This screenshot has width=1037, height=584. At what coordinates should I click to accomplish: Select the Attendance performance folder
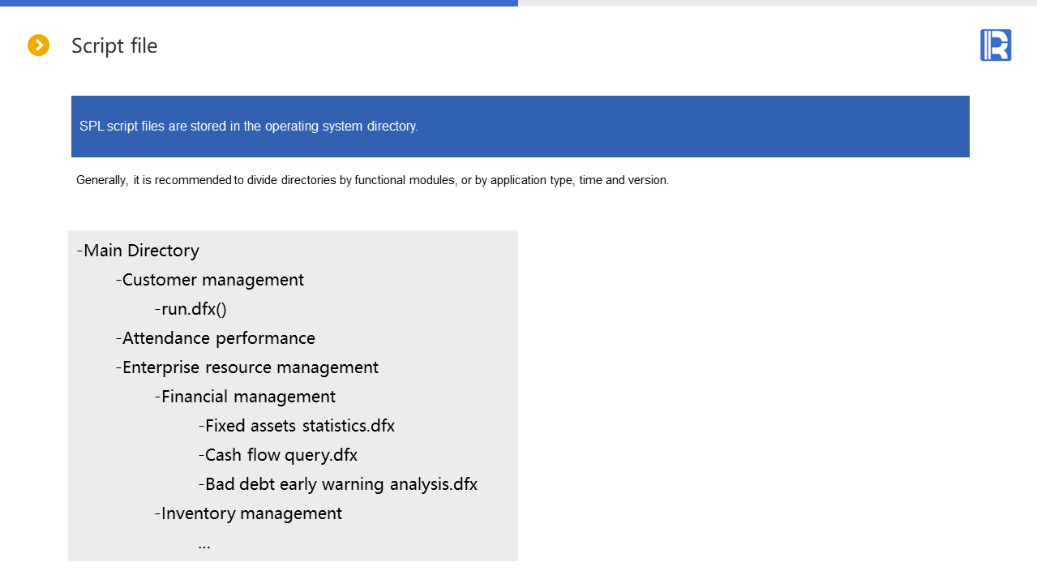point(218,338)
